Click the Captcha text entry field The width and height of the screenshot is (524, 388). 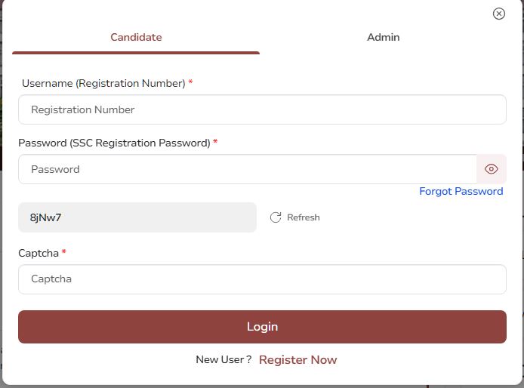pyautogui.click(x=262, y=279)
